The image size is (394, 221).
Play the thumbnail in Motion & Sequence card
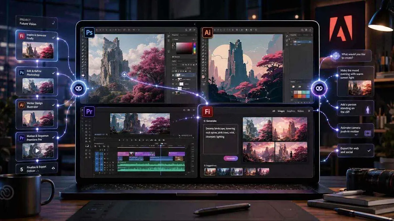[37, 151]
